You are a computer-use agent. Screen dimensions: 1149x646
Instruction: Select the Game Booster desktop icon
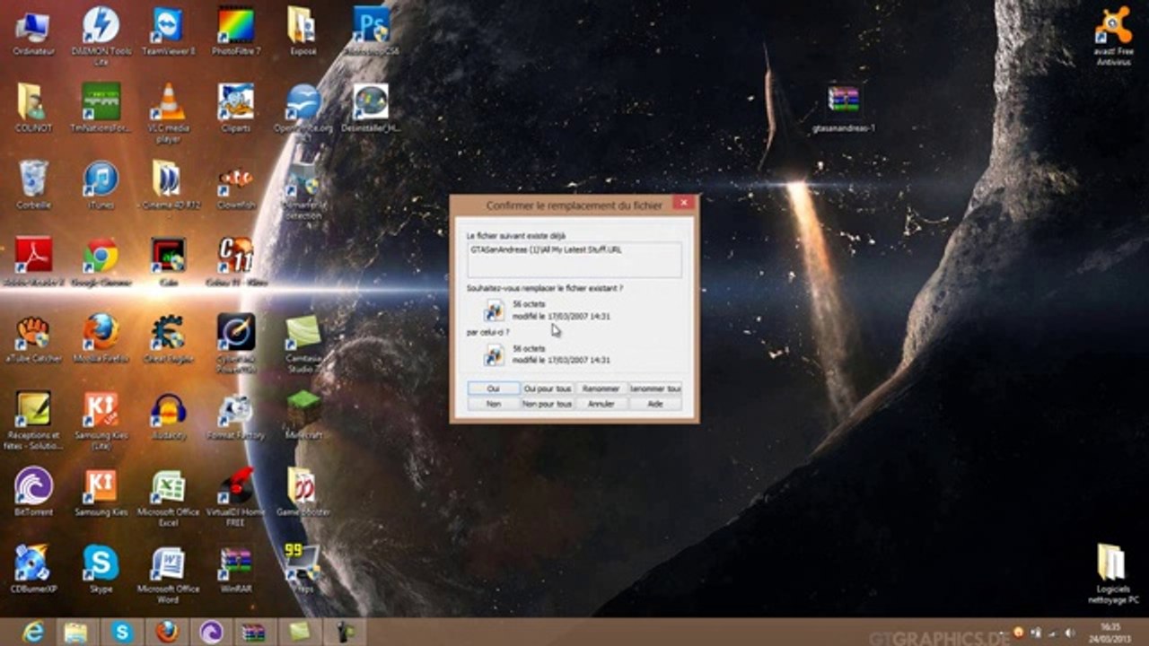[x=303, y=492]
